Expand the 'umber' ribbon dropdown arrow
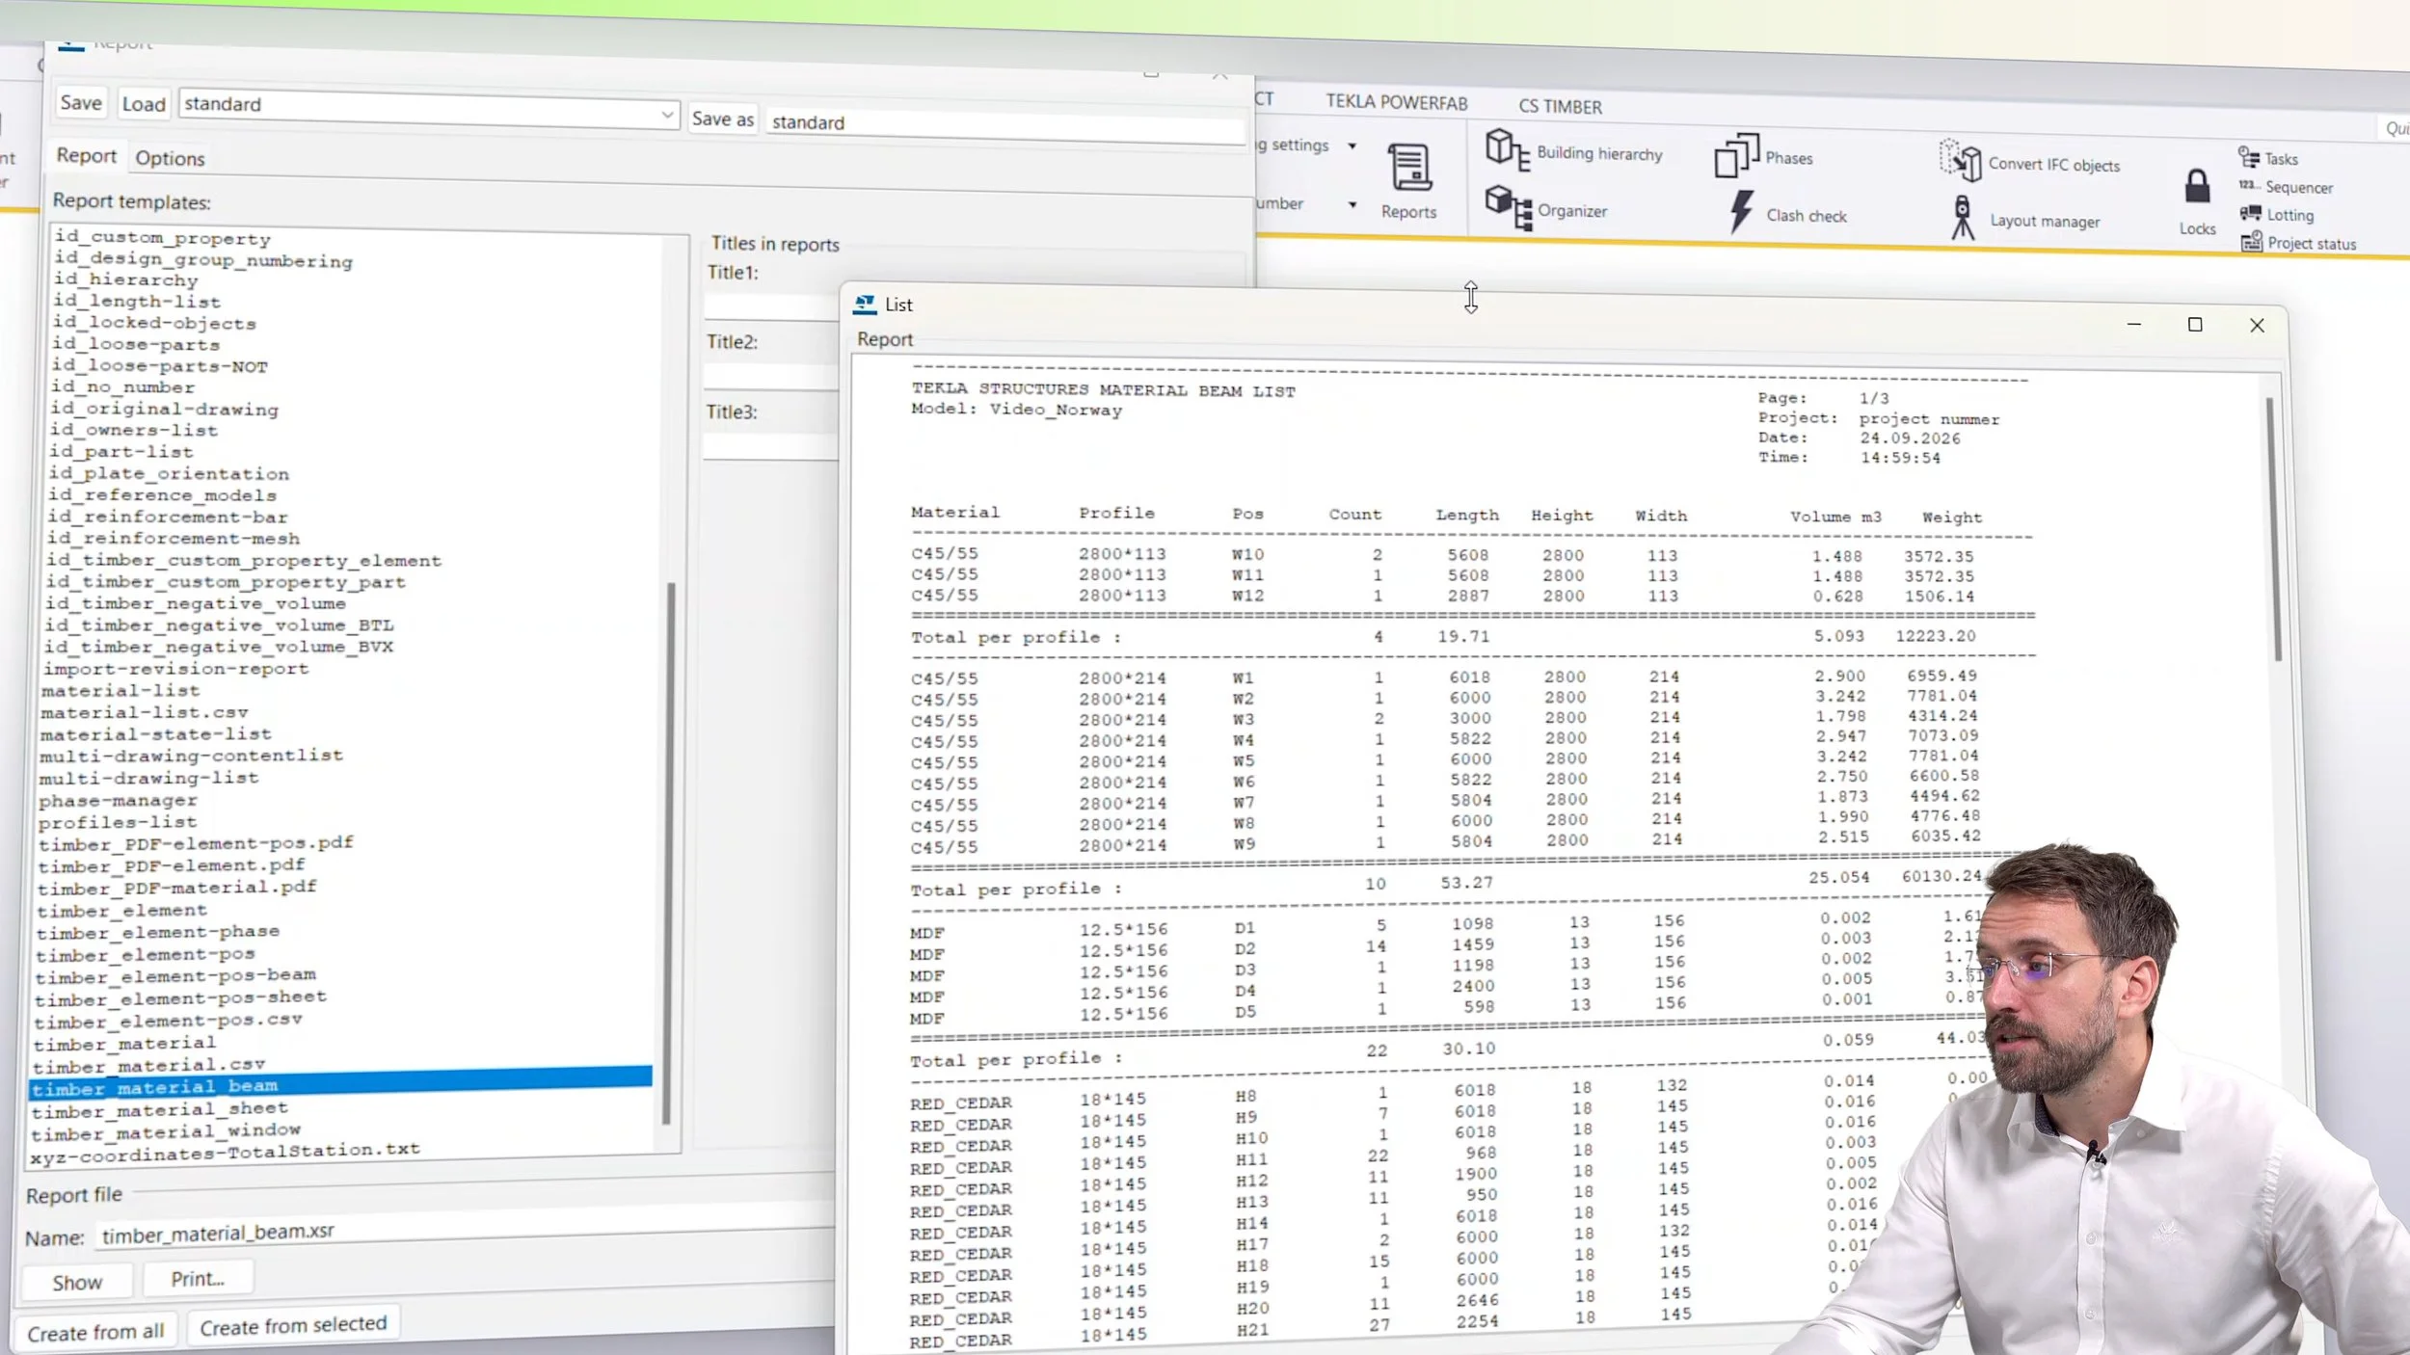2410x1355 pixels. (x=1352, y=204)
